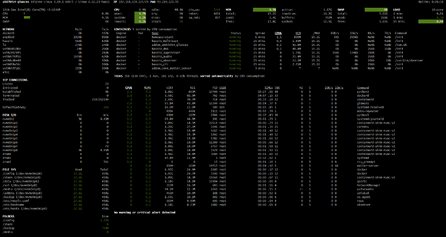Click the /usr/bin/observer container command

click(x=409, y=60)
